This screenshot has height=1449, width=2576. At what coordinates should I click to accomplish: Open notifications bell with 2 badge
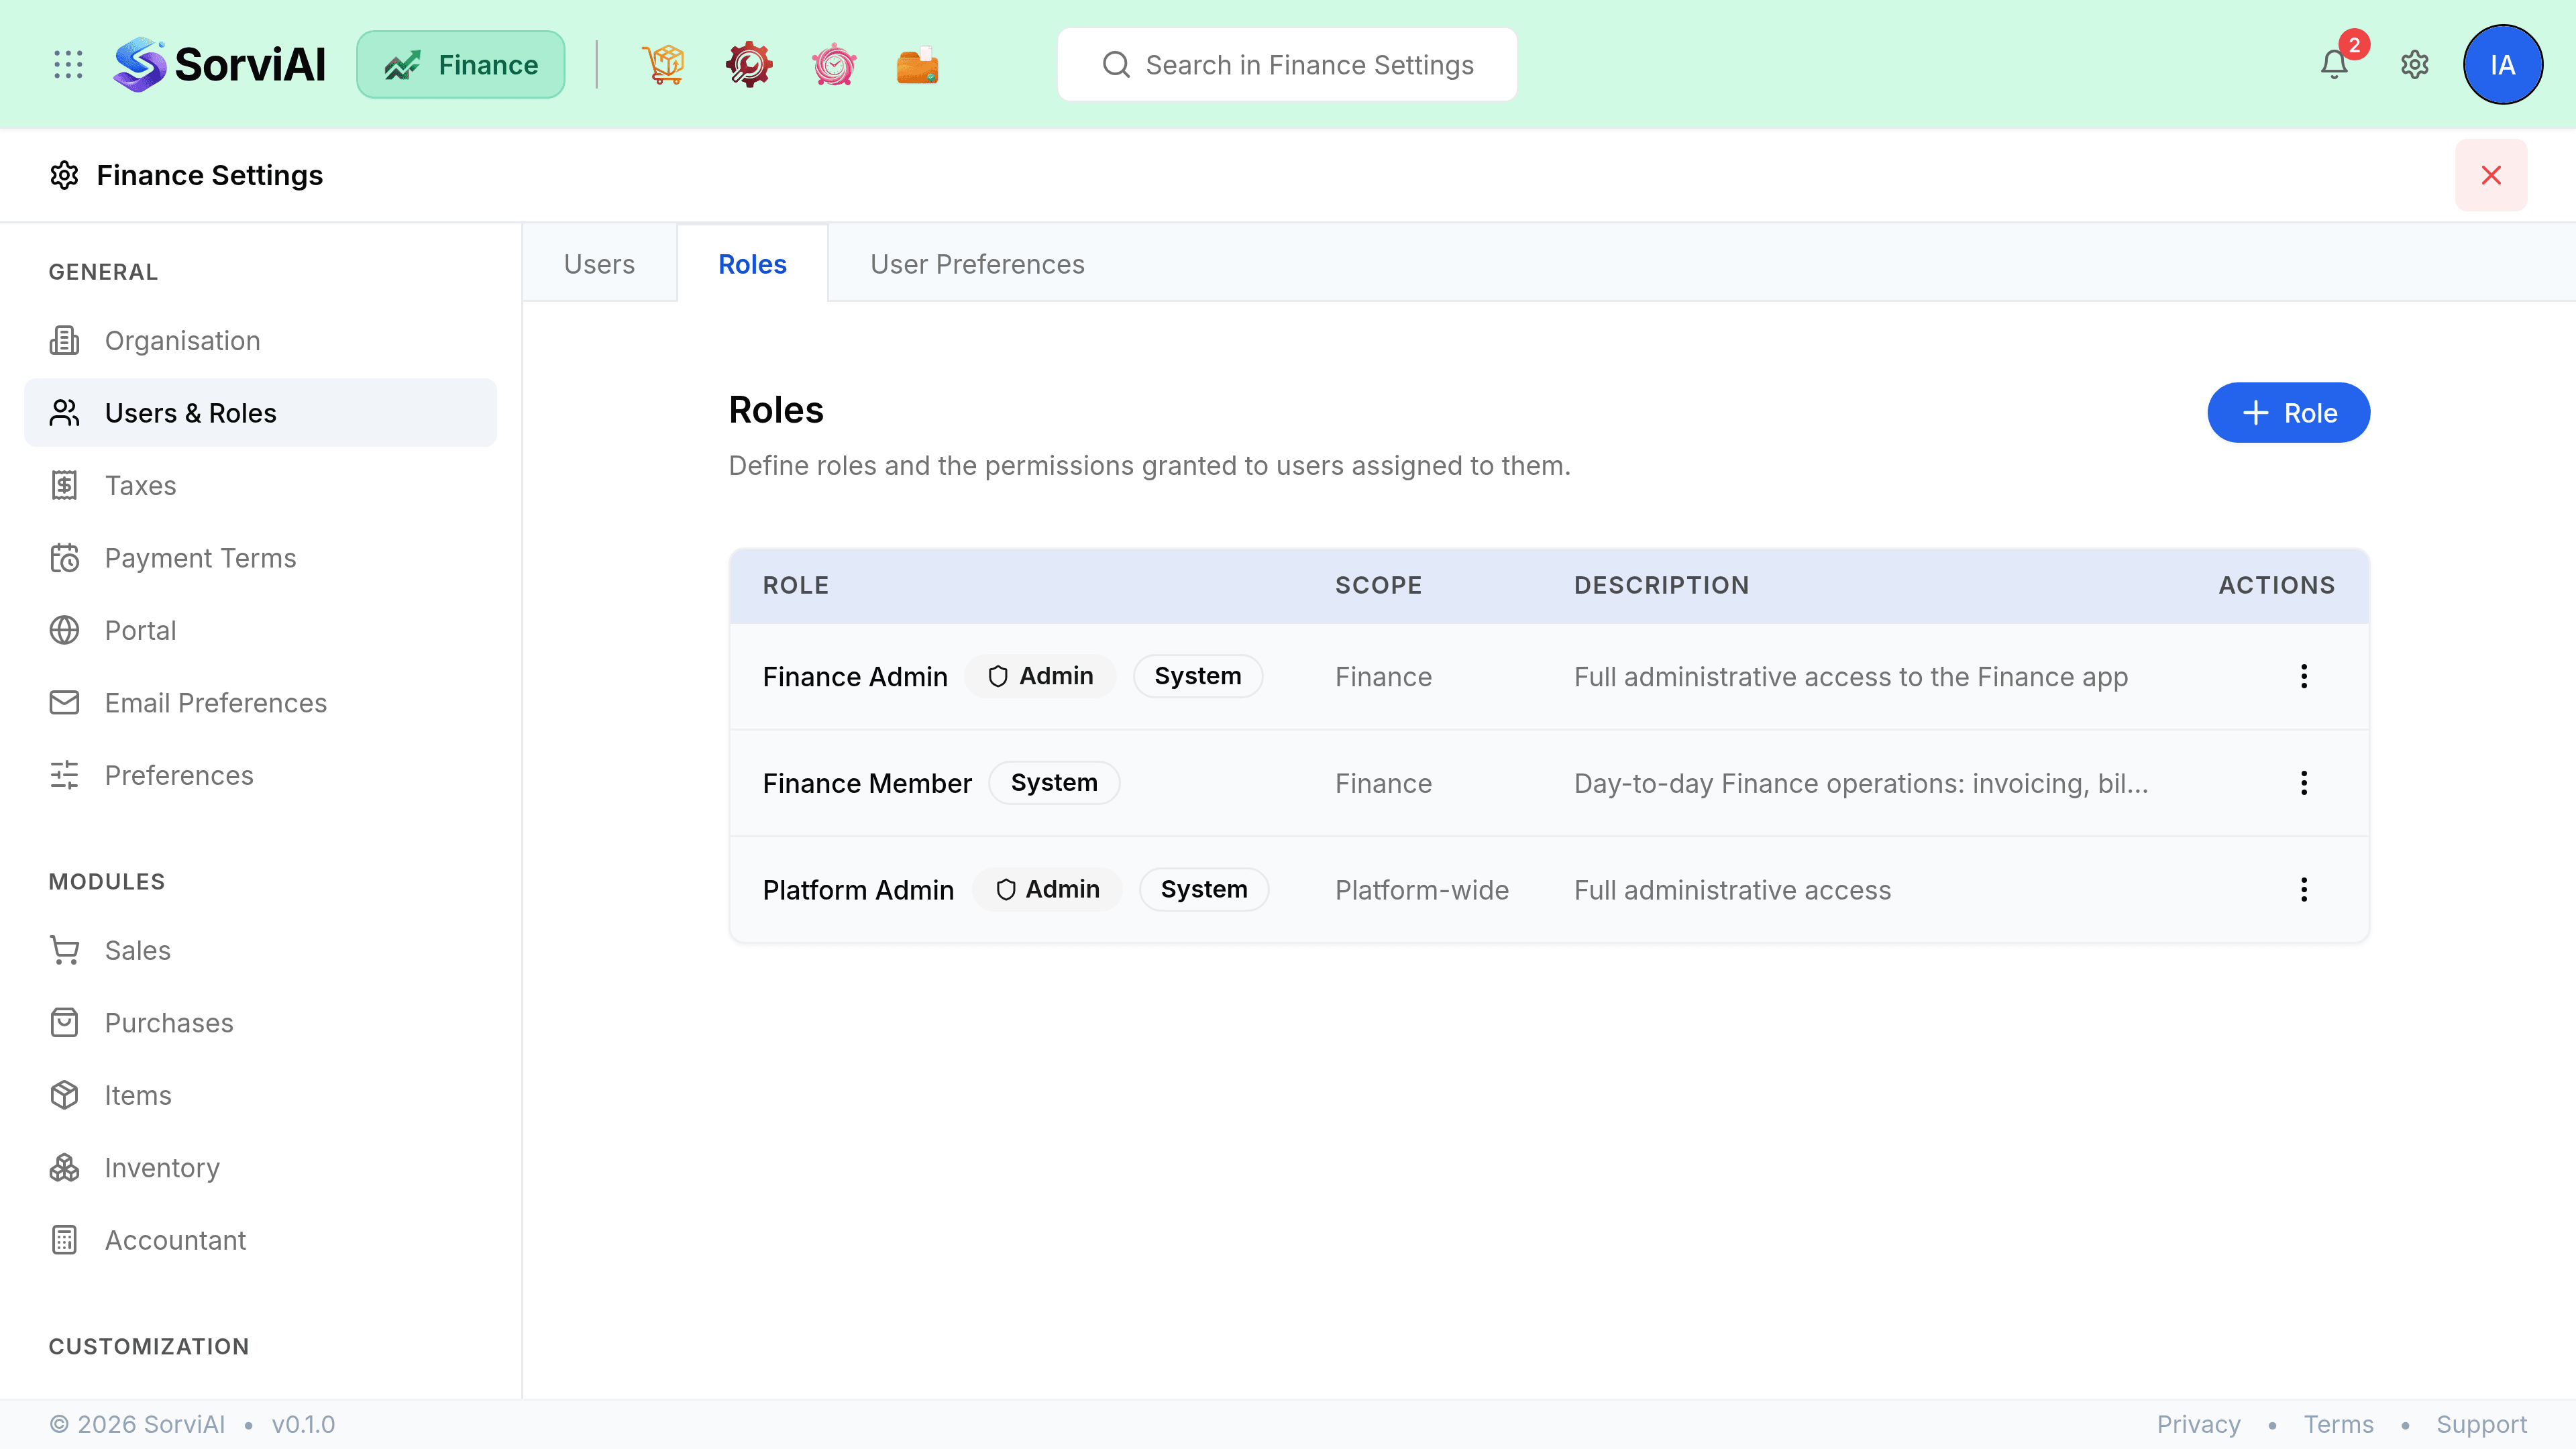[x=2335, y=64]
